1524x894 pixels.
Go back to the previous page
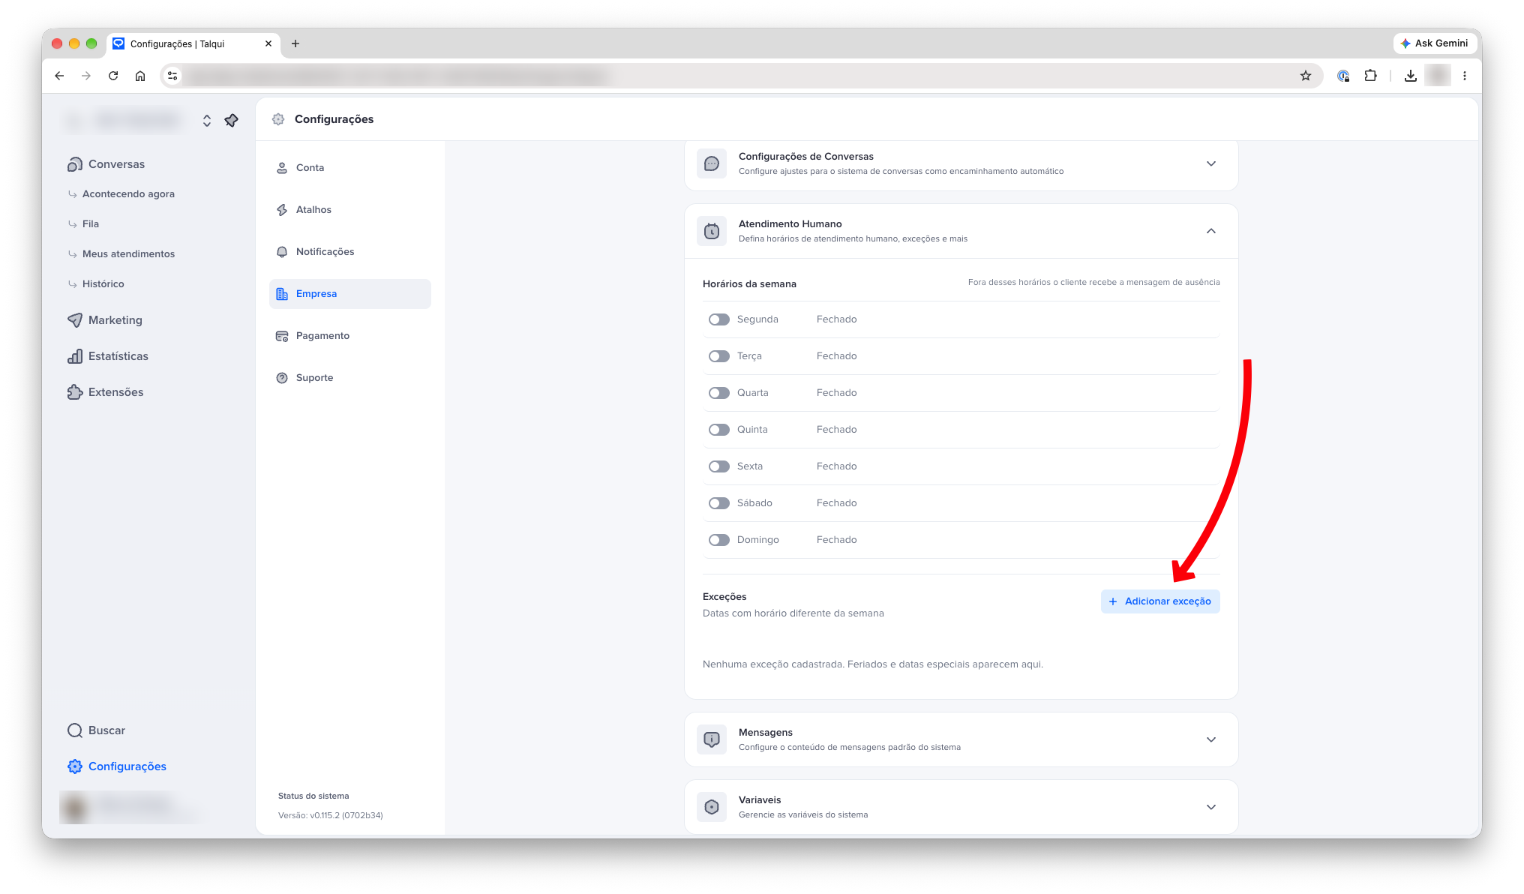point(59,76)
